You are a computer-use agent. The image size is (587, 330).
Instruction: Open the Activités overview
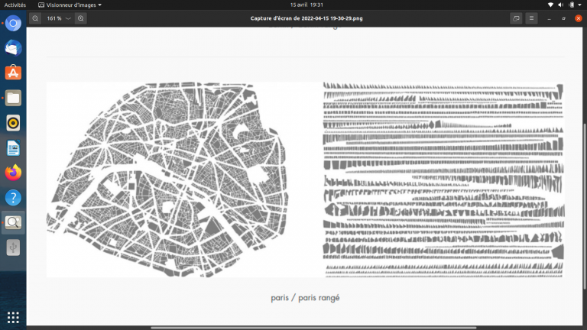(x=17, y=5)
